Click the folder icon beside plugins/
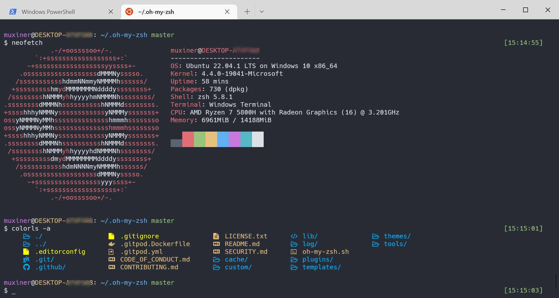559x298 pixels. [294, 260]
